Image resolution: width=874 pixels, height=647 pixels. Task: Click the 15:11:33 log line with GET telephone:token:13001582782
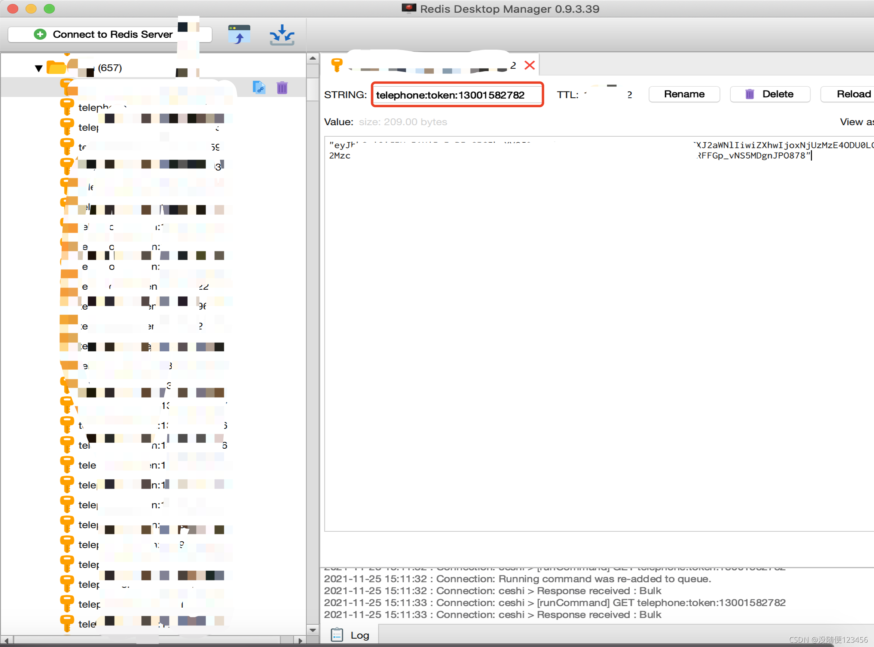point(555,603)
